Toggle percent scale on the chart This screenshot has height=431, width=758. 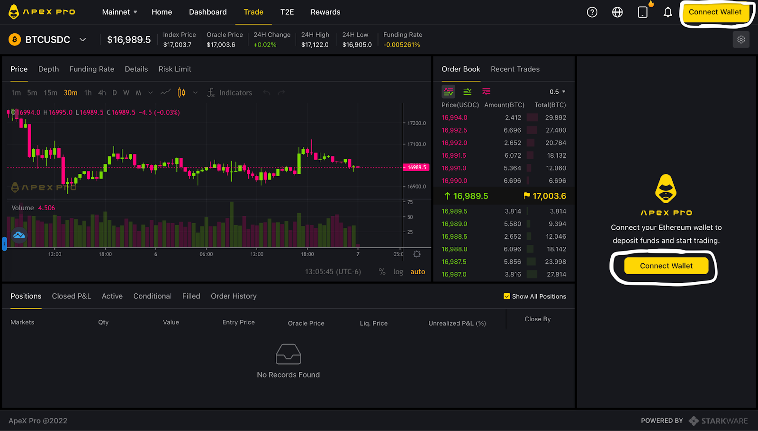tap(382, 272)
